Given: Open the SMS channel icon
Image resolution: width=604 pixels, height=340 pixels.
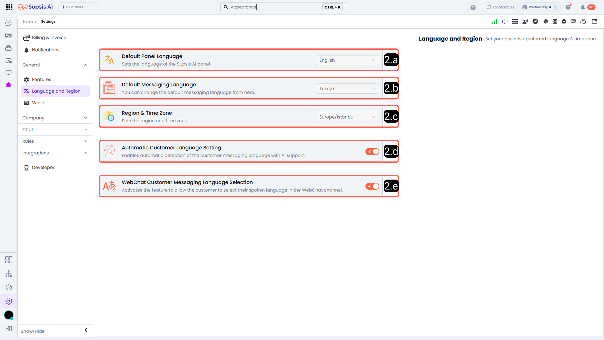Looking at the screenshot, I should 573,21.
